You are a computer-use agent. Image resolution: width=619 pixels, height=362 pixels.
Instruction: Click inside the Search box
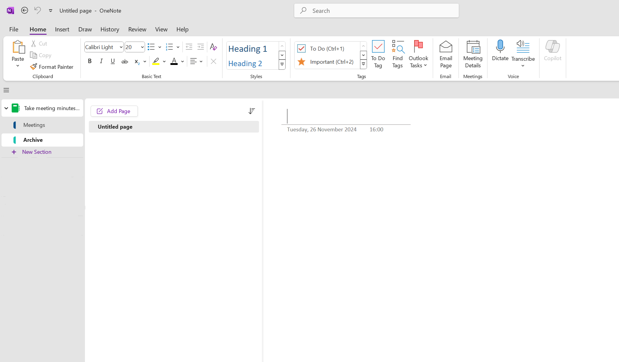point(376,10)
